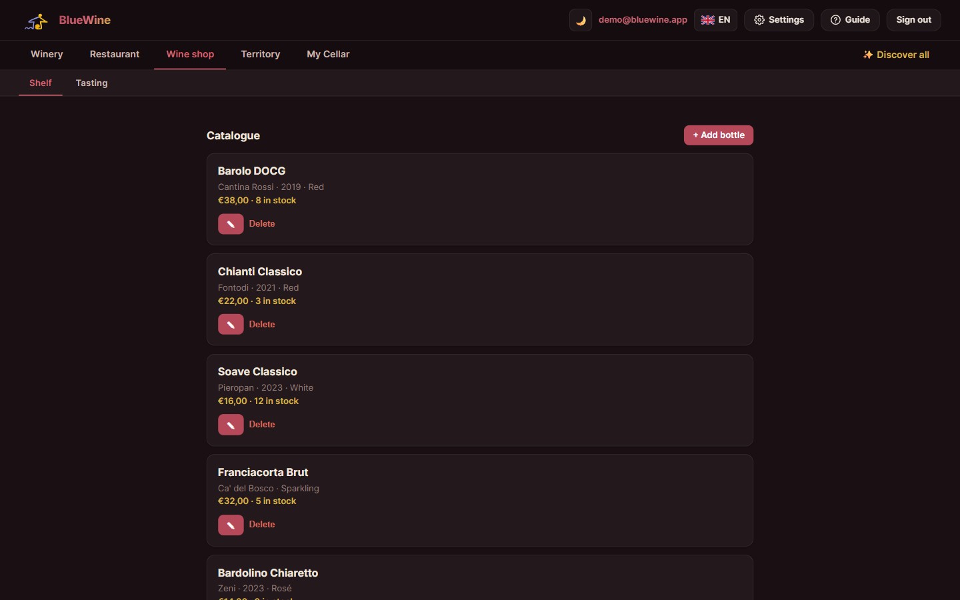Open the Territory tab
The image size is (960, 600).
pos(261,55)
